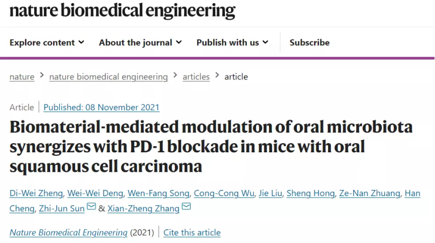This screenshot has height=243, width=435.
Task: Click Ze-Nan Zhuang author link
Action: (x=370, y=193)
